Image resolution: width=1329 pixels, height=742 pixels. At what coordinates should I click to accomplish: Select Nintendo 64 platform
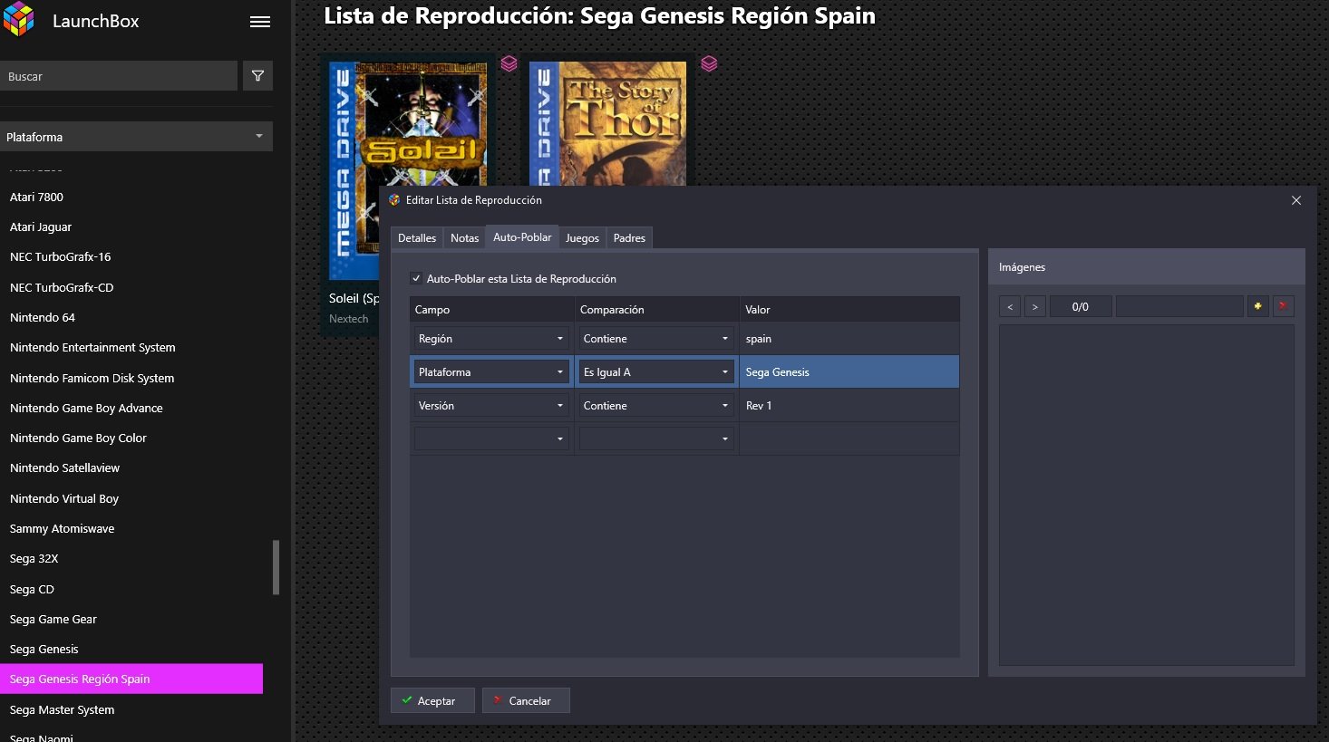[x=43, y=317]
